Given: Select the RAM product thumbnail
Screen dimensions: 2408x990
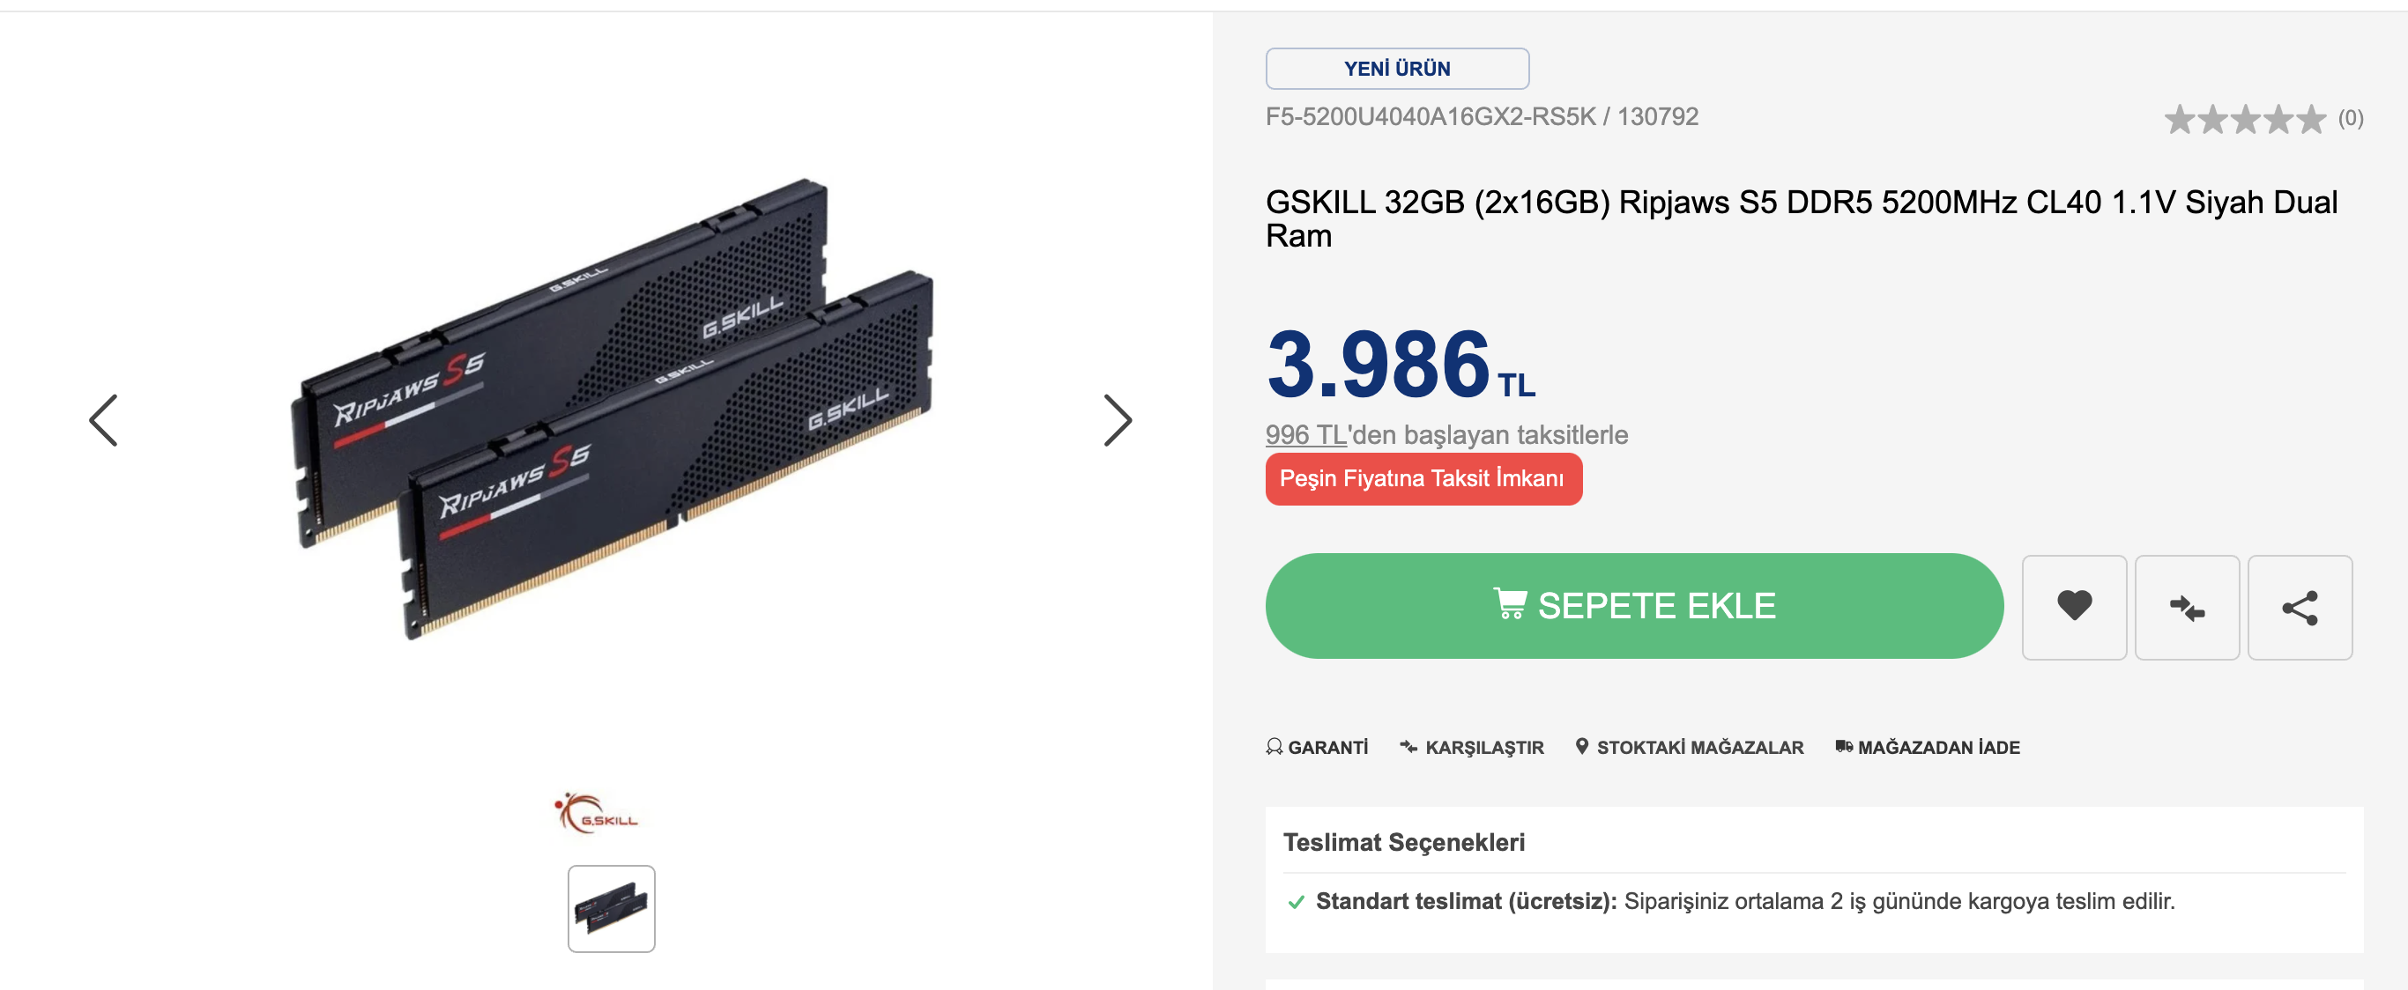Looking at the screenshot, I should point(612,908).
